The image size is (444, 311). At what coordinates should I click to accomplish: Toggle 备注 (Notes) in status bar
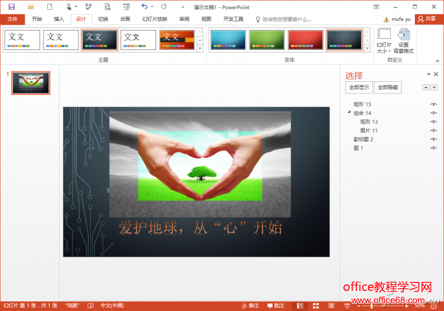(251, 306)
